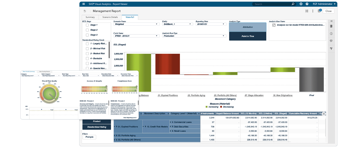Expand the Retail Loans row
Screen dimensions: 339x148
(x=171, y=131)
